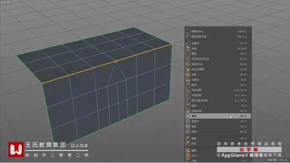Select the Line Cut tool K~K icon
Screen dimensions: 290x163
(x=188, y=90)
